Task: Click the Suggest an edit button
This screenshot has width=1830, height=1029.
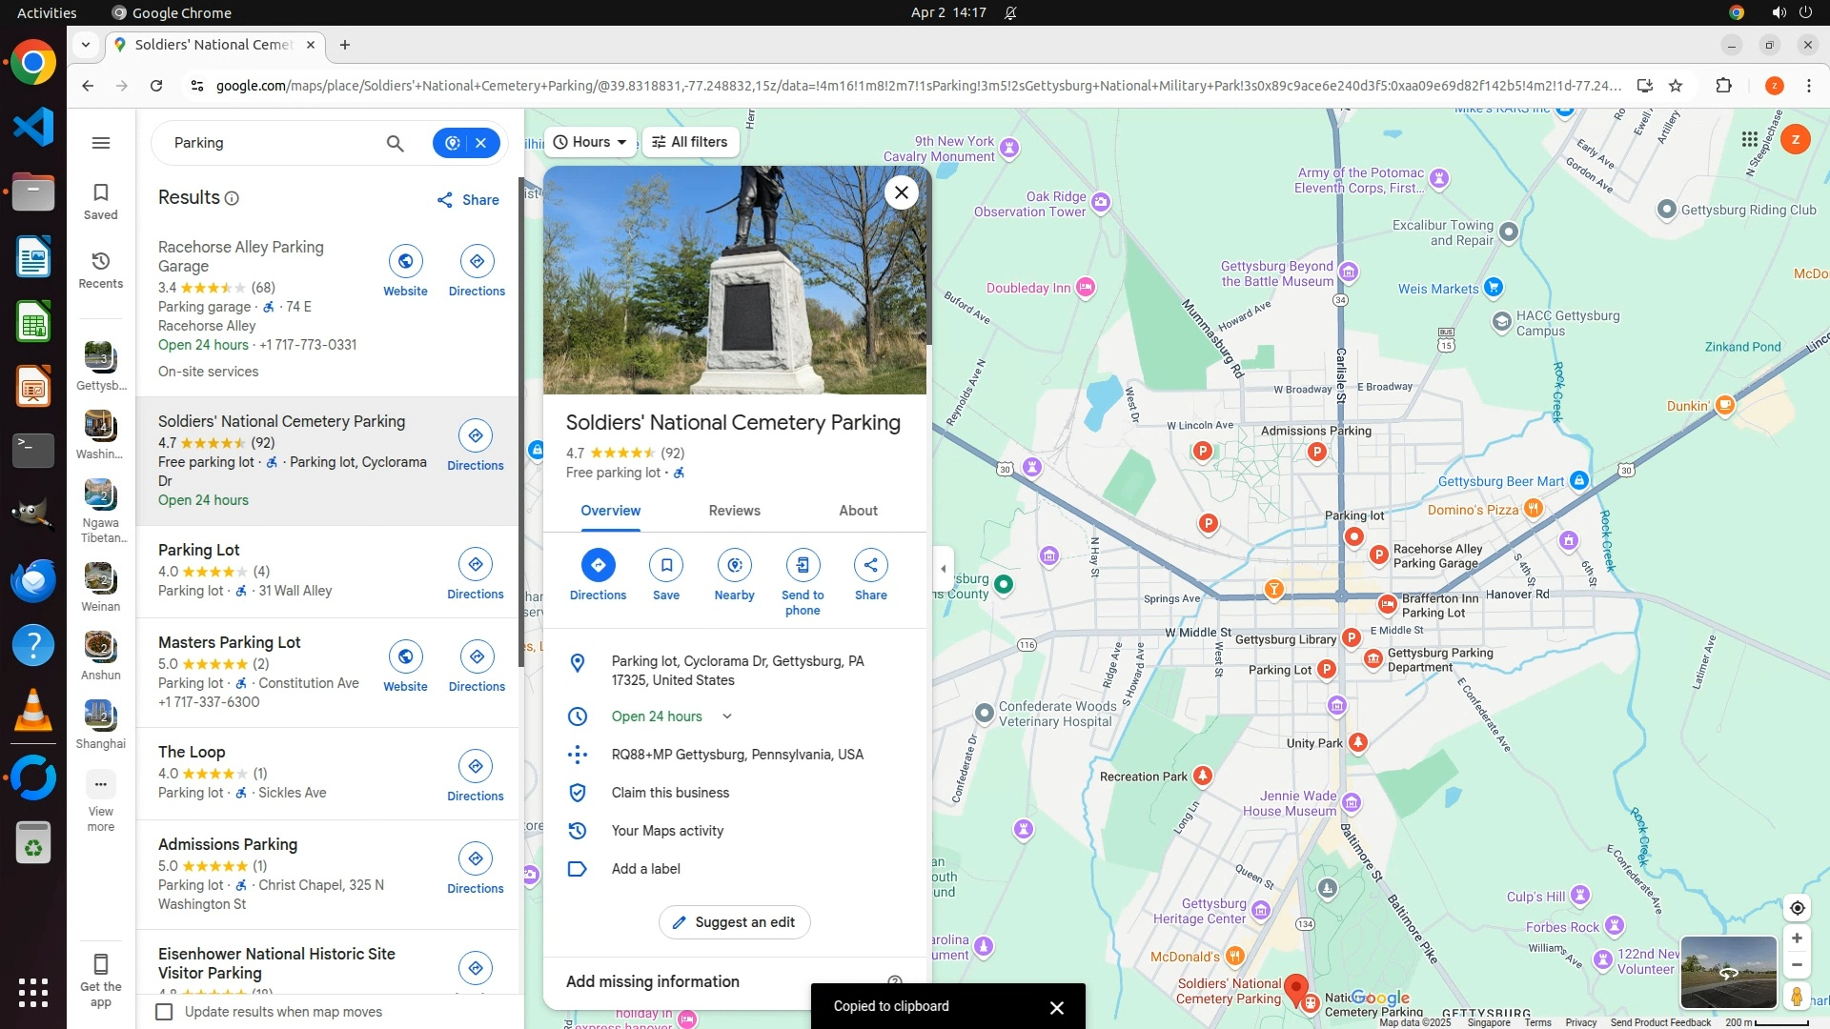Action: point(734,922)
